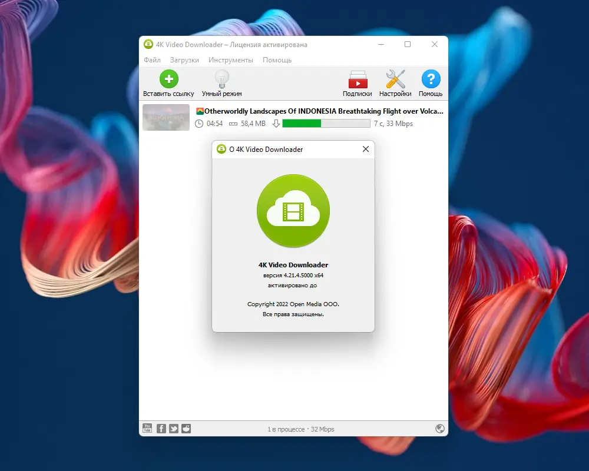Viewport: 589px width, 471px height.
Task: Click the YouTube icon in status bar
Action: coord(147,428)
